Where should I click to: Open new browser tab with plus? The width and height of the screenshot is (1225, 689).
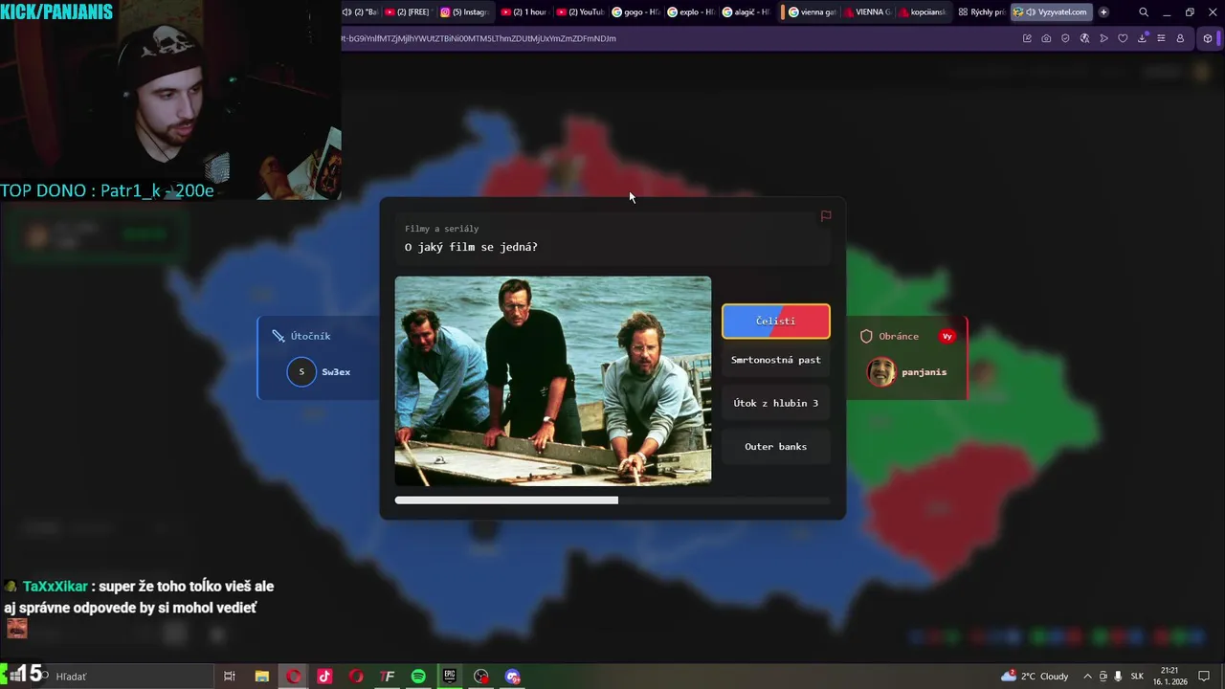point(1103,12)
